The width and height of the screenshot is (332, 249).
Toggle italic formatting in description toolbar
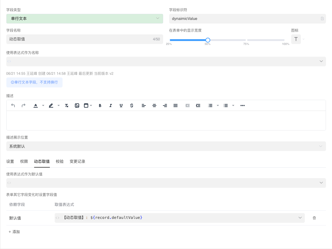click(111, 106)
